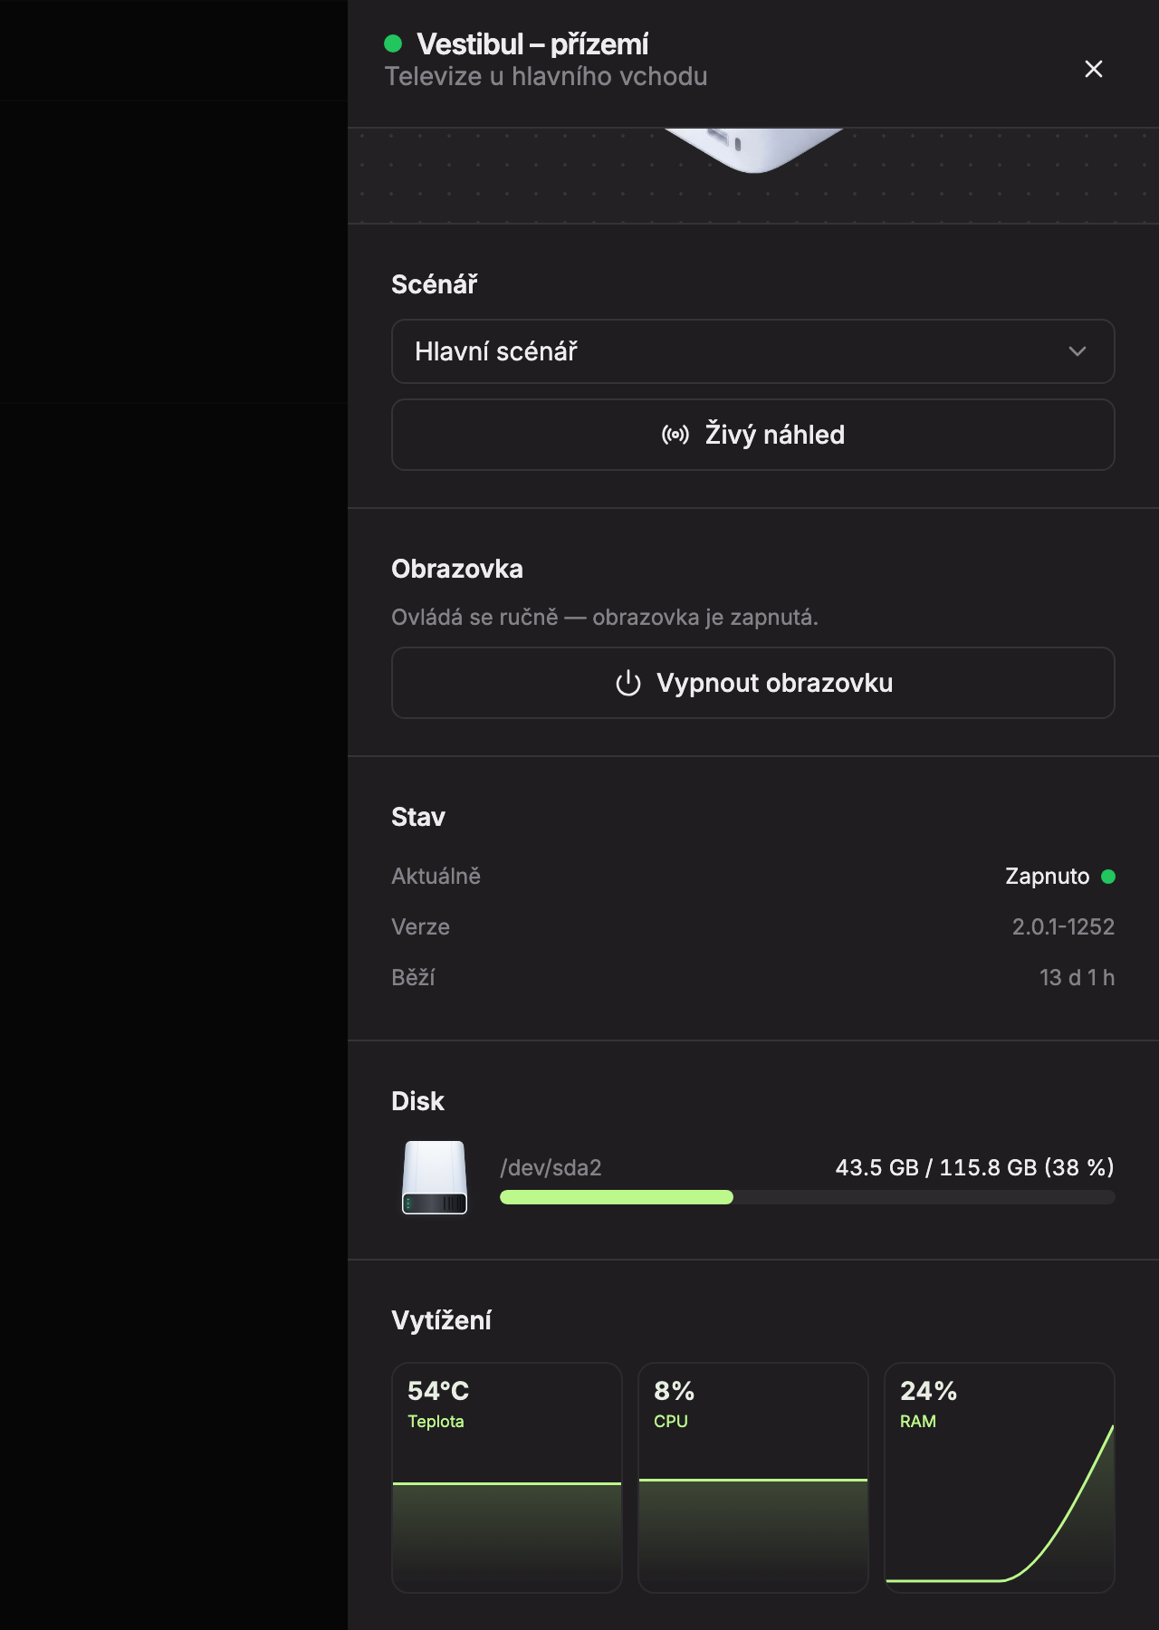Click the Verze row label
Screen dimensions: 1159x1630
420,926
